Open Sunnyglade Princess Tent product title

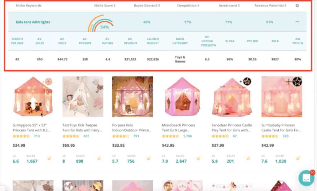[31, 128]
